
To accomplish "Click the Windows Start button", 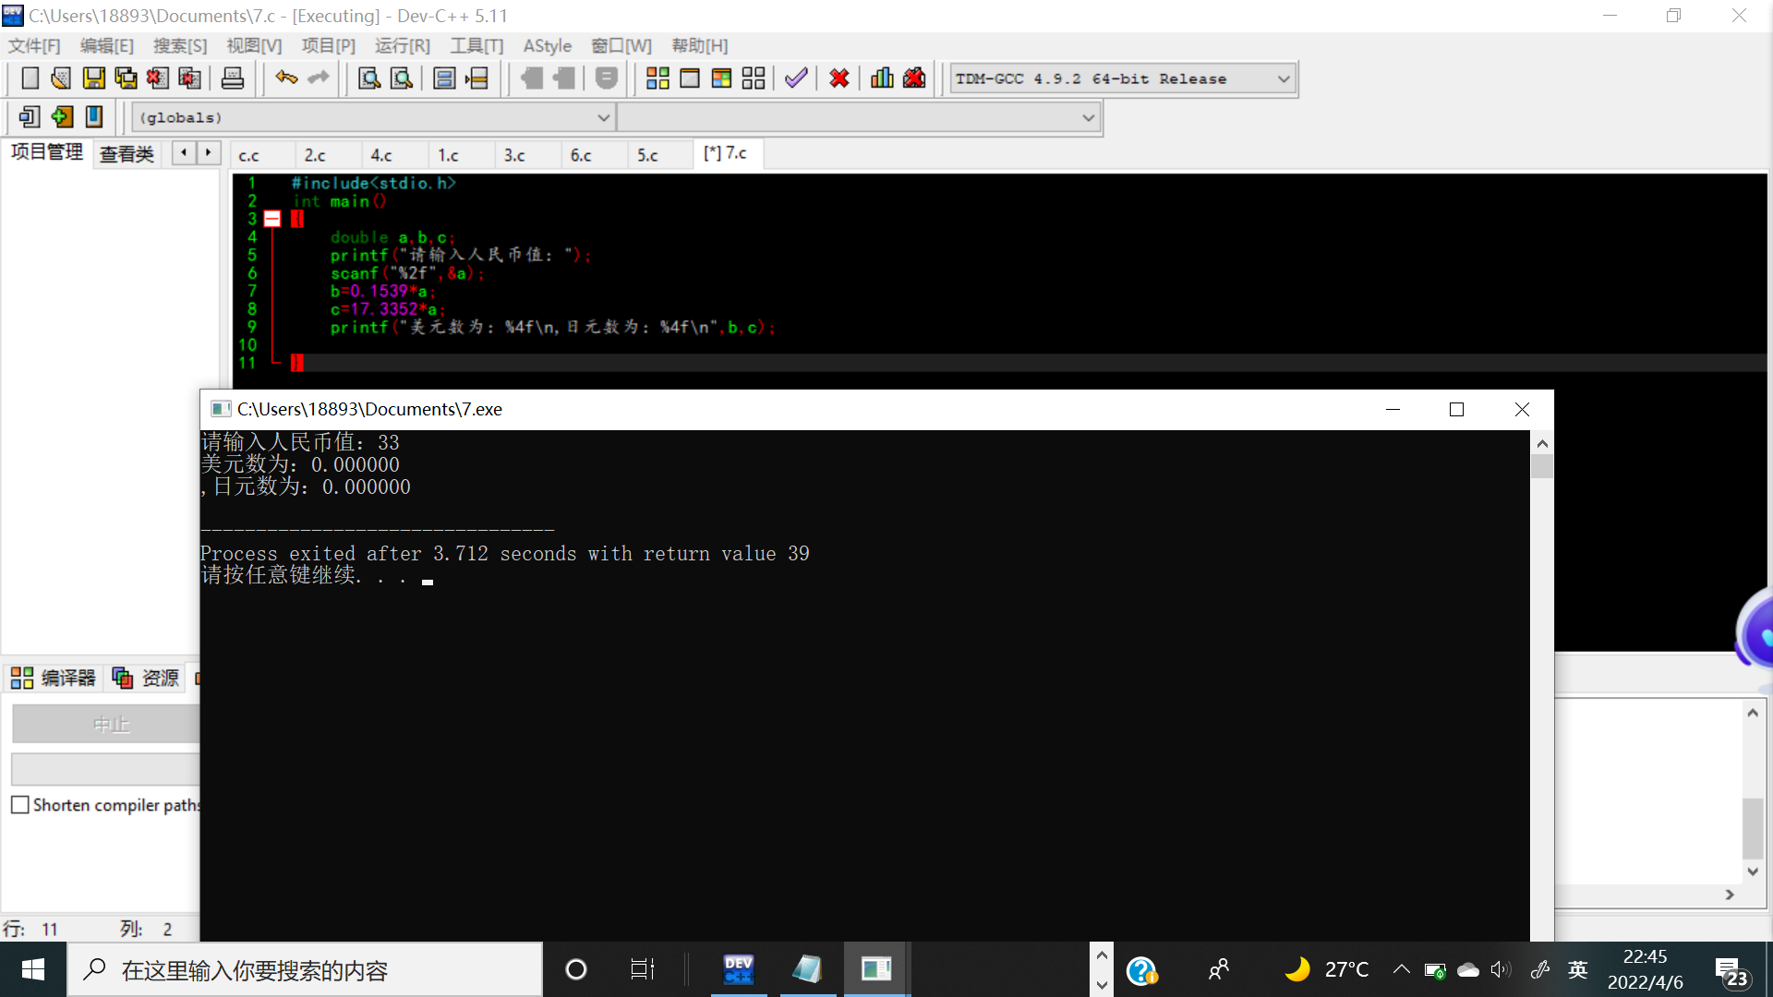I will 33,969.
